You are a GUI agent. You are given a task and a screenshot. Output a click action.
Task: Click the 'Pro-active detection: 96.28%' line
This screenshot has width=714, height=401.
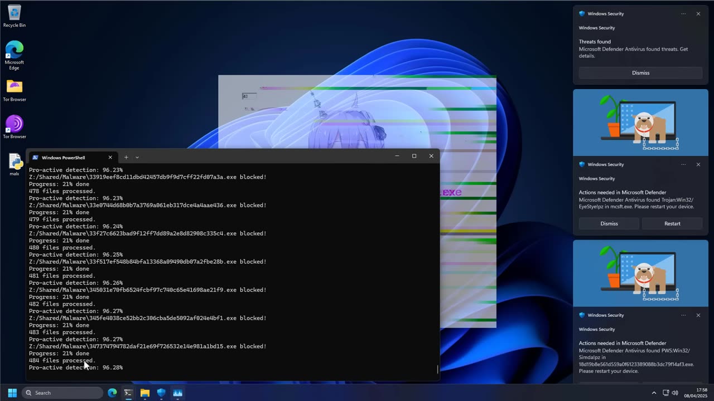[x=76, y=368]
